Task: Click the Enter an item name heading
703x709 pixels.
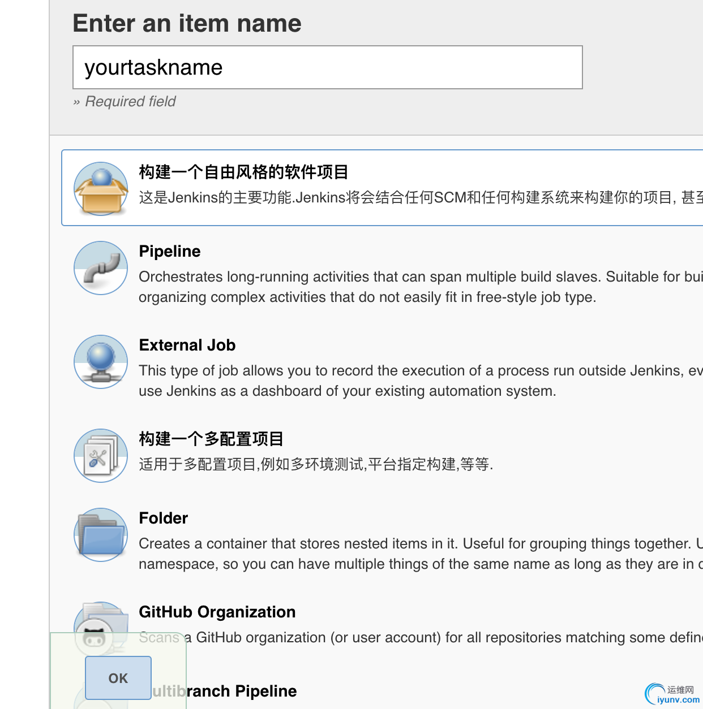Action: click(187, 23)
